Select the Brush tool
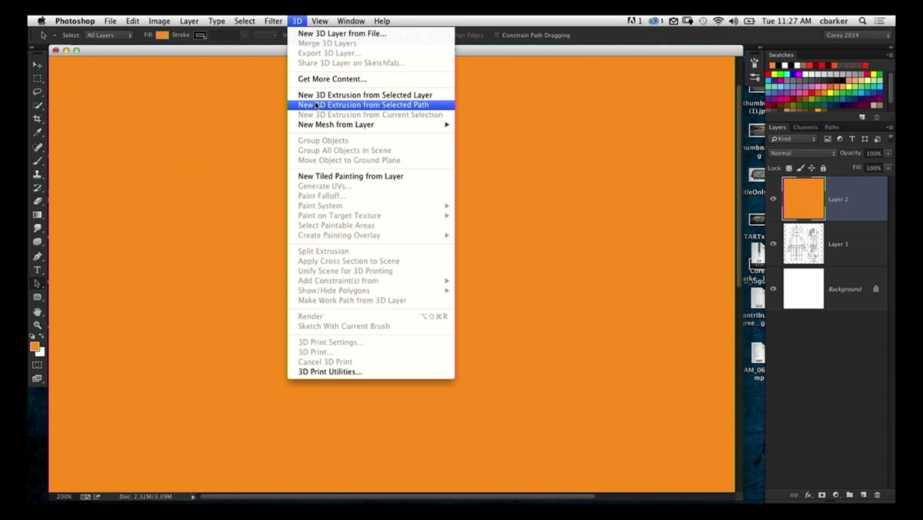 37,161
